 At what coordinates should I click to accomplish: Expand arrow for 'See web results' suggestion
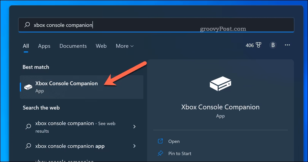(x=134, y=127)
